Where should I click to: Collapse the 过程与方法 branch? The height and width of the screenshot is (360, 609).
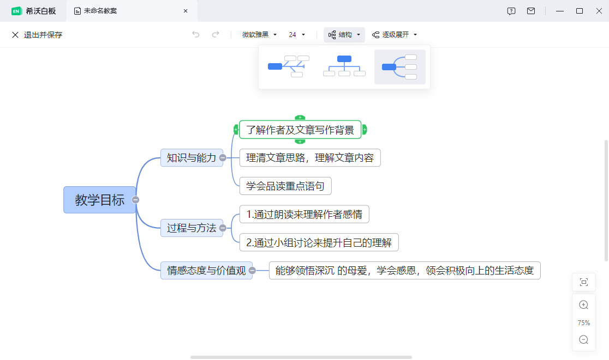(x=223, y=228)
